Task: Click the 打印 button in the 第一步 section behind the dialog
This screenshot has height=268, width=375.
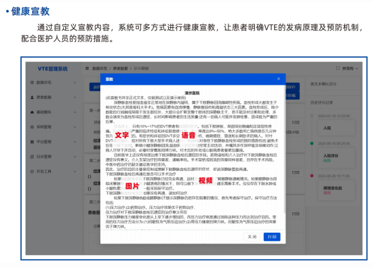Action: click(296, 123)
